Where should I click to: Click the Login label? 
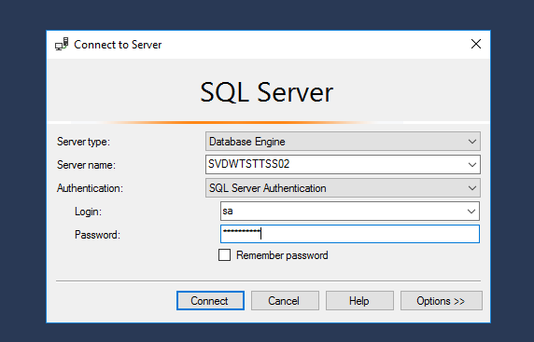click(88, 212)
